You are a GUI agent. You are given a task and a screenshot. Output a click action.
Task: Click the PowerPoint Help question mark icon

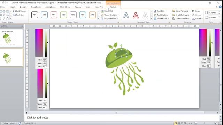coord(220,7)
